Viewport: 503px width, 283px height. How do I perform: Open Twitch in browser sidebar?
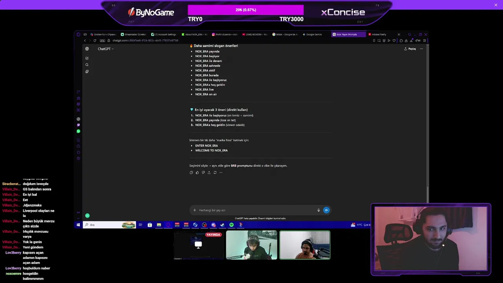79,125
